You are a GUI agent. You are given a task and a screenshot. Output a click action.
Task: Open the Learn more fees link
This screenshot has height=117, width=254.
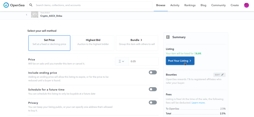[198, 103]
